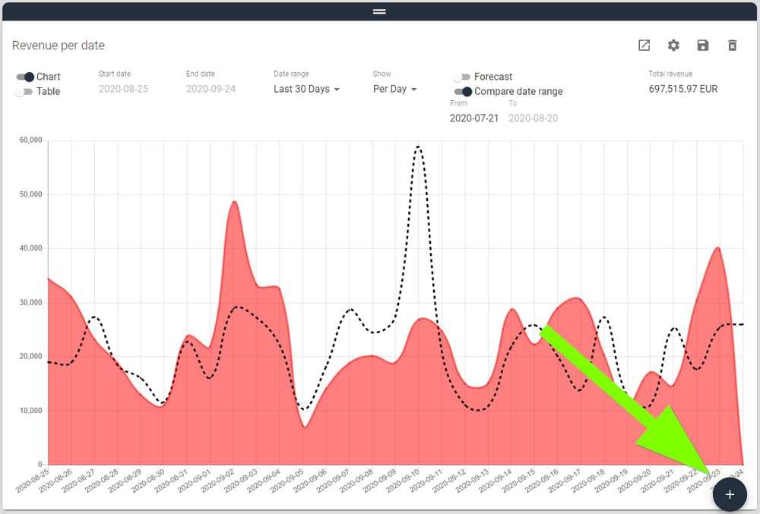Expand the Per Day dropdown
This screenshot has width=760, height=514.
pyautogui.click(x=394, y=89)
